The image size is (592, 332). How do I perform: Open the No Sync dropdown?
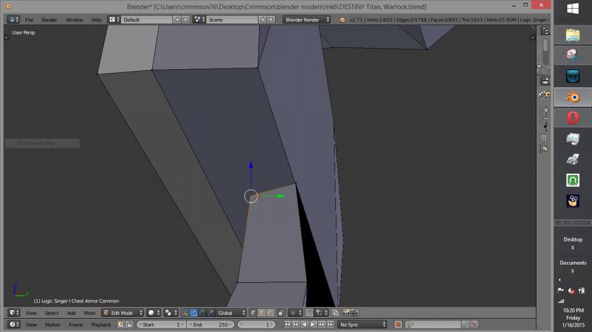coord(362,324)
